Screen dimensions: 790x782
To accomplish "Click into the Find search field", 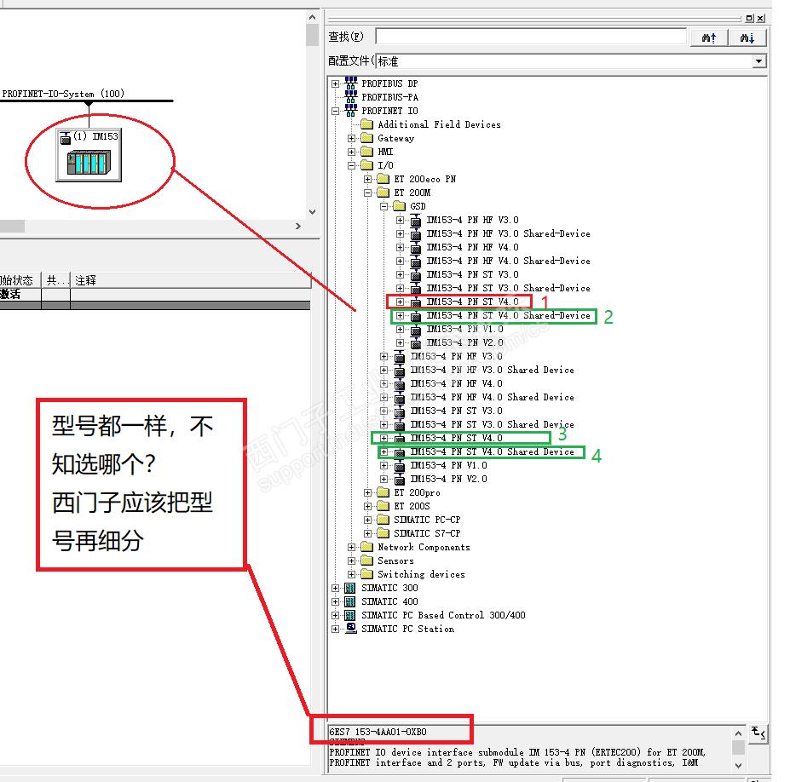I will (531, 37).
